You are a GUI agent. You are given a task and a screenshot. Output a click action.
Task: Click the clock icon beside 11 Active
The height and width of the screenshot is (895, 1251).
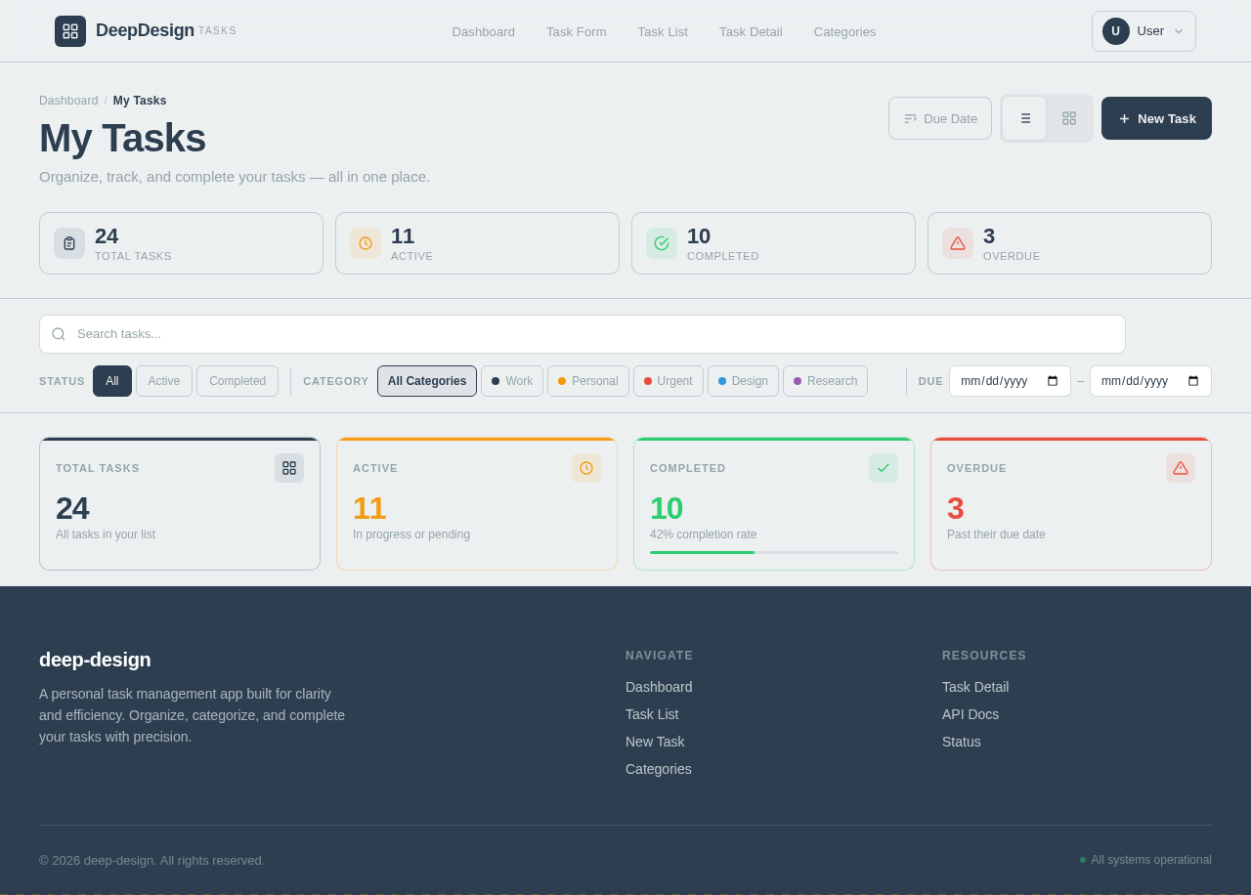[x=366, y=243]
